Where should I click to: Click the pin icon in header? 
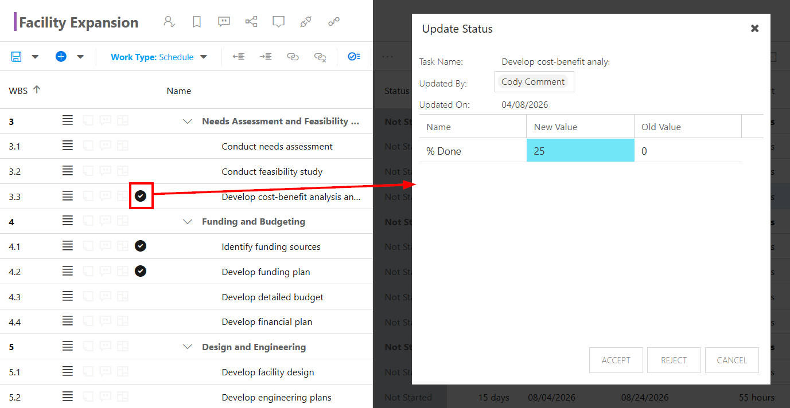point(306,22)
